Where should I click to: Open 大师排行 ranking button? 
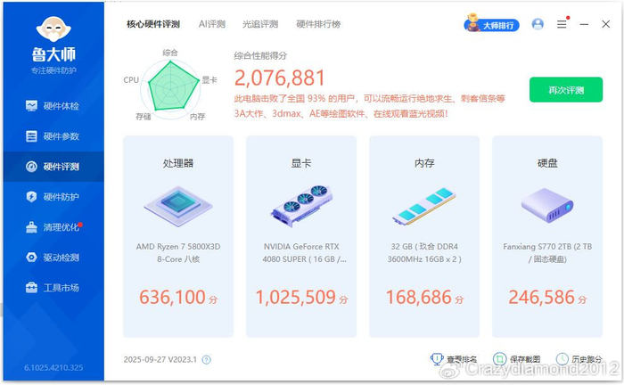pos(492,24)
